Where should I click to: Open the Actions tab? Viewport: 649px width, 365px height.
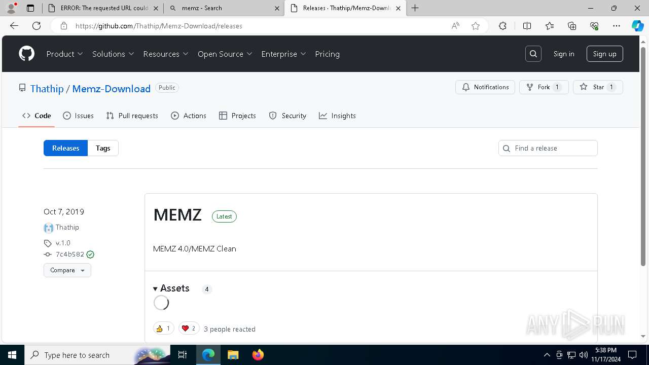[x=189, y=116]
